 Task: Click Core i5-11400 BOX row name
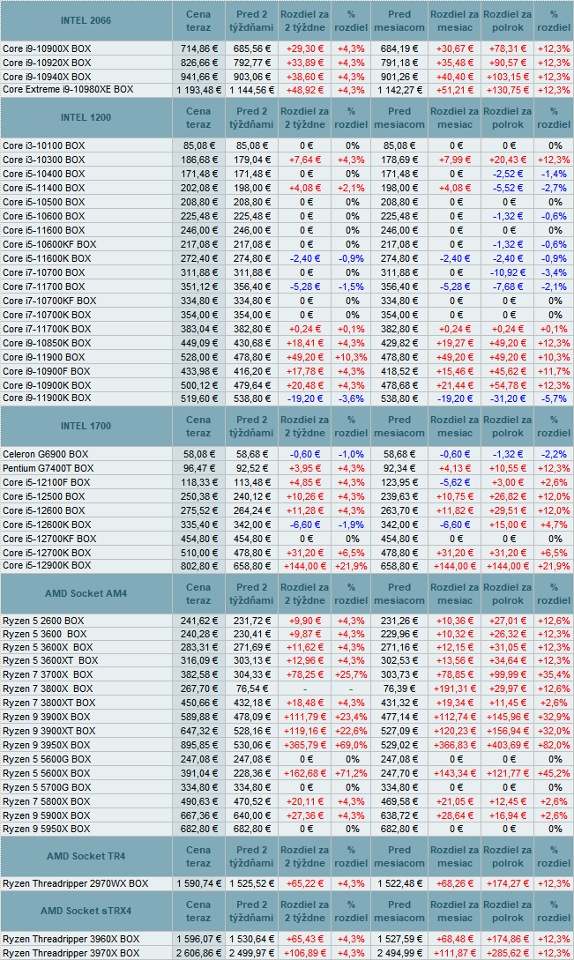(43, 188)
